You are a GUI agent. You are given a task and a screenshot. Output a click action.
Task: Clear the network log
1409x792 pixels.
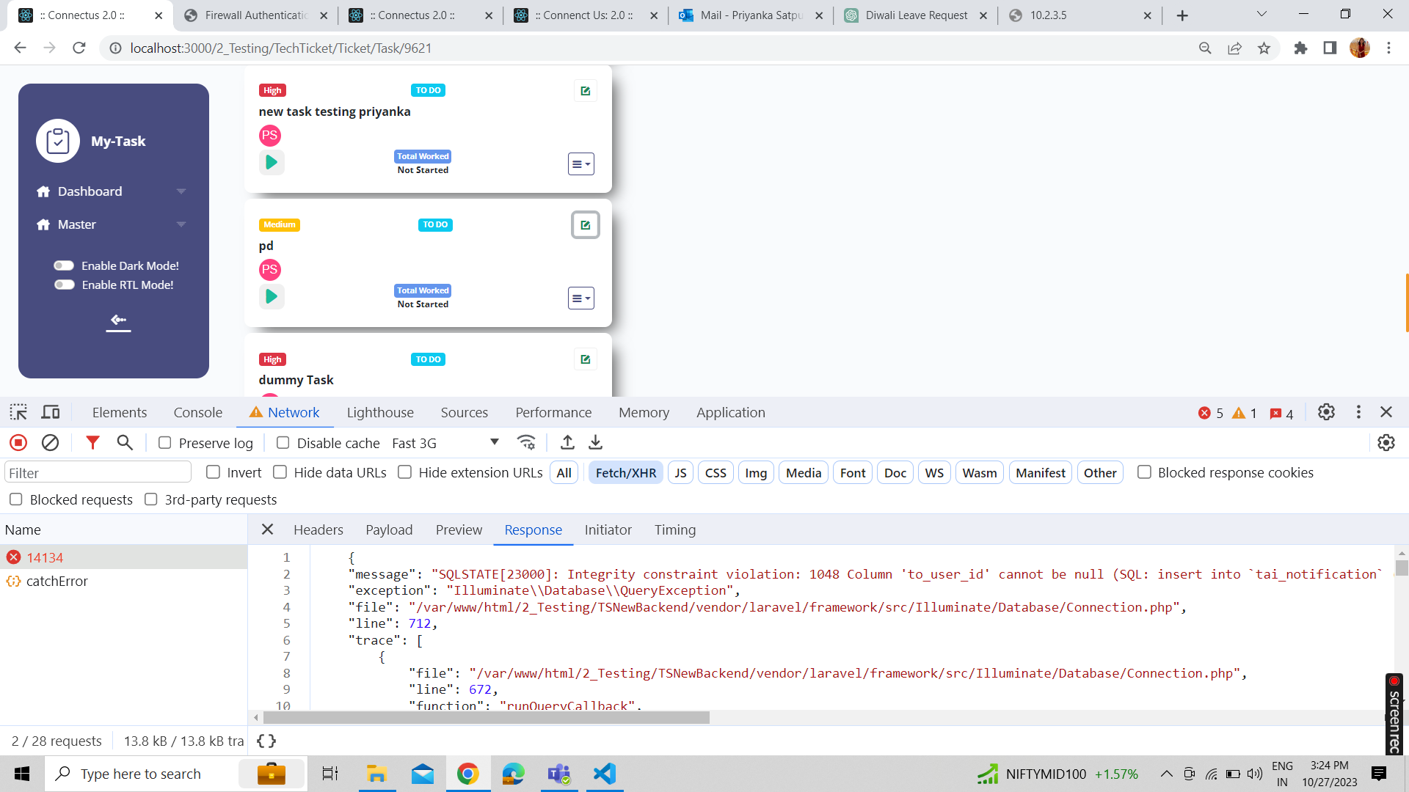pos(50,442)
